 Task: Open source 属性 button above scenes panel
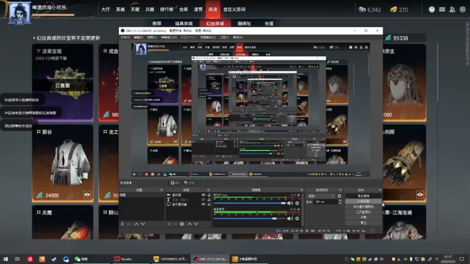tap(175, 182)
